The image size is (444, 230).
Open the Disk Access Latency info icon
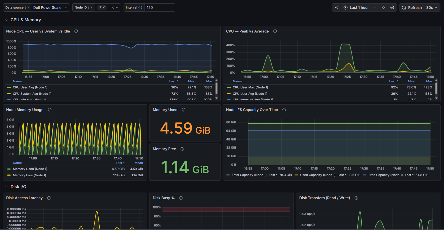(x=49, y=198)
